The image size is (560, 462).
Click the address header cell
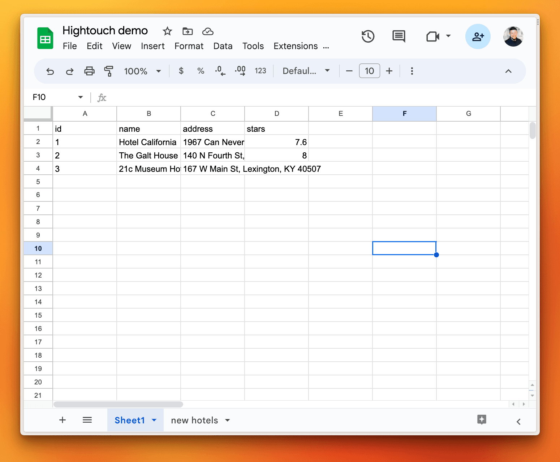(x=212, y=128)
